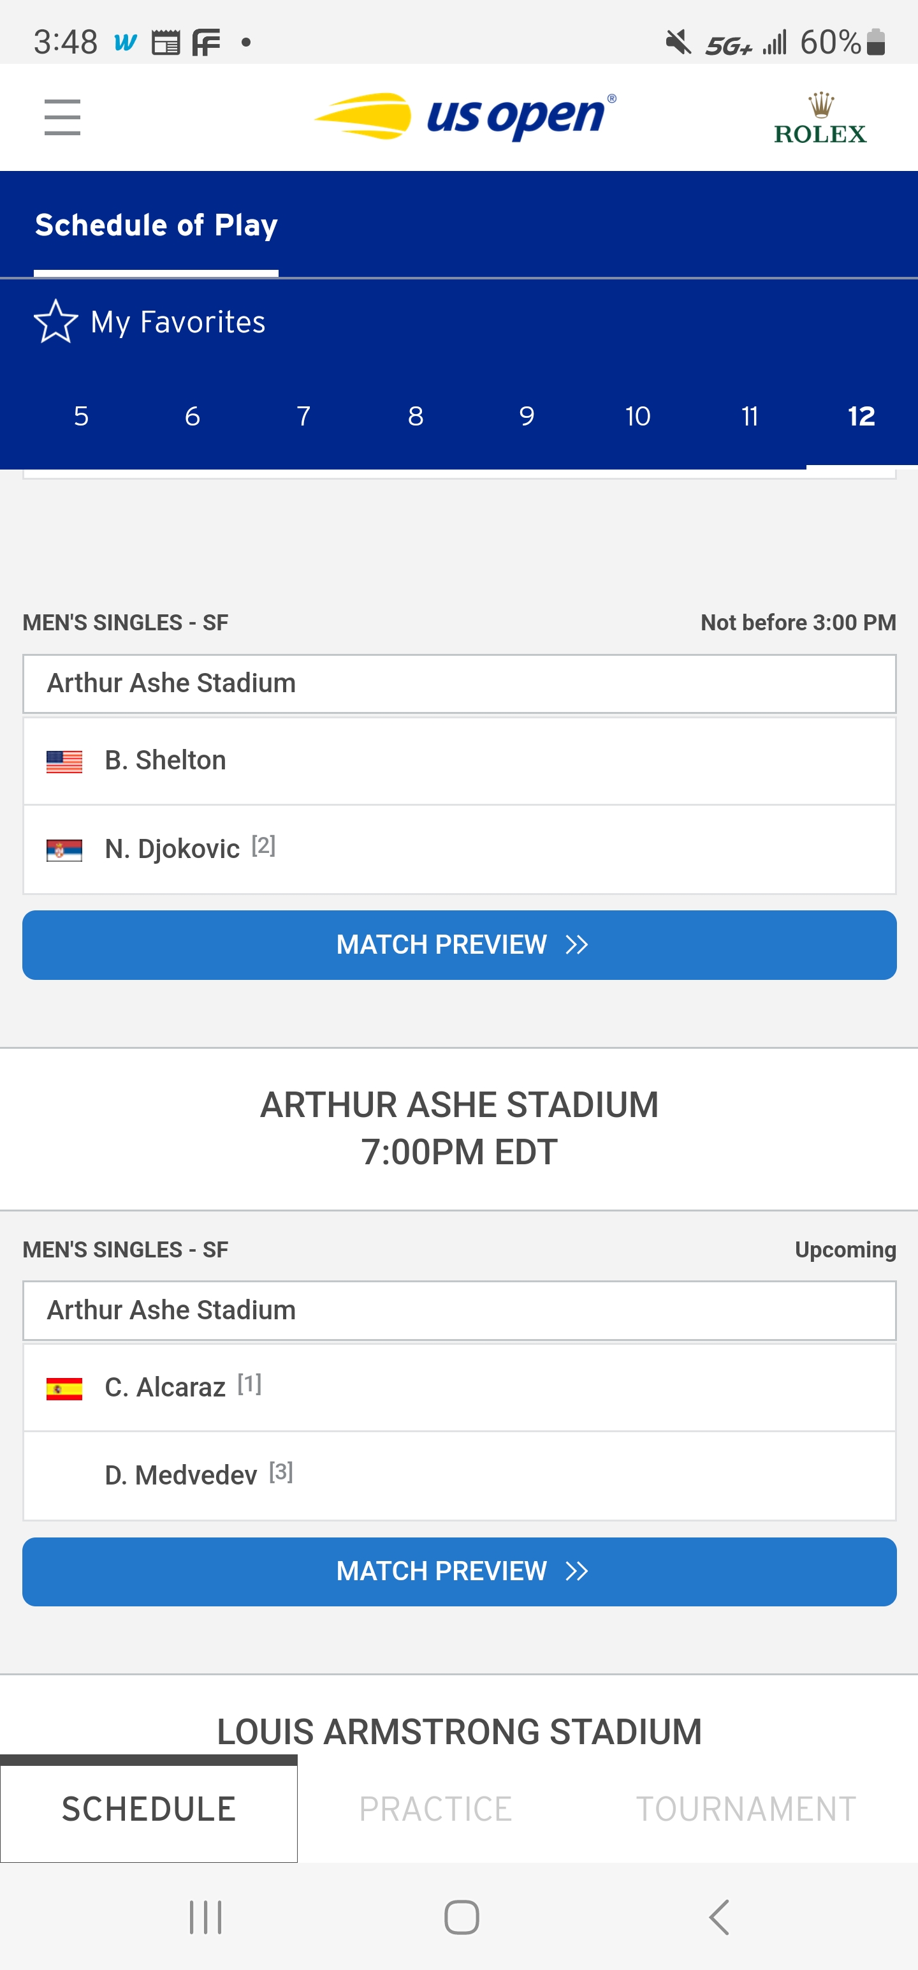The width and height of the screenshot is (918, 1970).
Task: Select the Schedule bottom tab
Action: point(149,1809)
